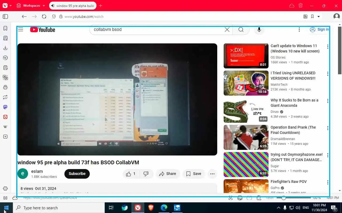Open 'Operation Band Prank' video title

click(293, 130)
